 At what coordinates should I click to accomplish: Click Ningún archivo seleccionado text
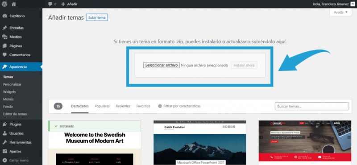pos(204,65)
